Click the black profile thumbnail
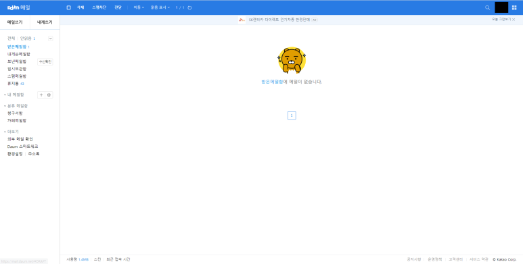This screenshot has height=264, width=523. click(501, 7)
